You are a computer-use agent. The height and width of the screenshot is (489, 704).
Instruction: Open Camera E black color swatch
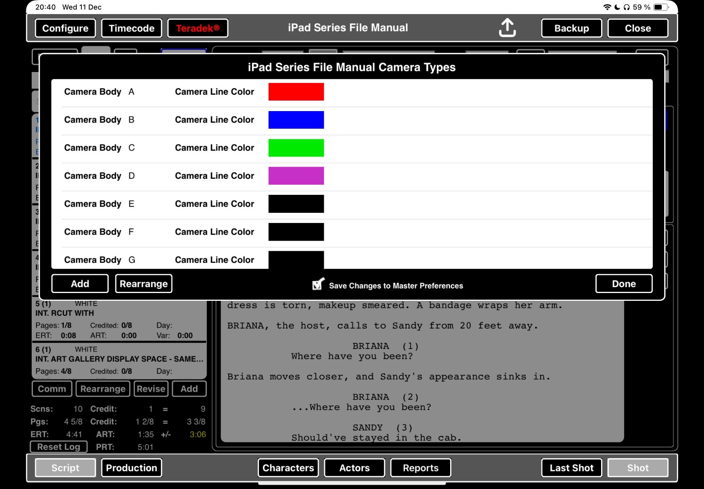click(x=296, y=204)
